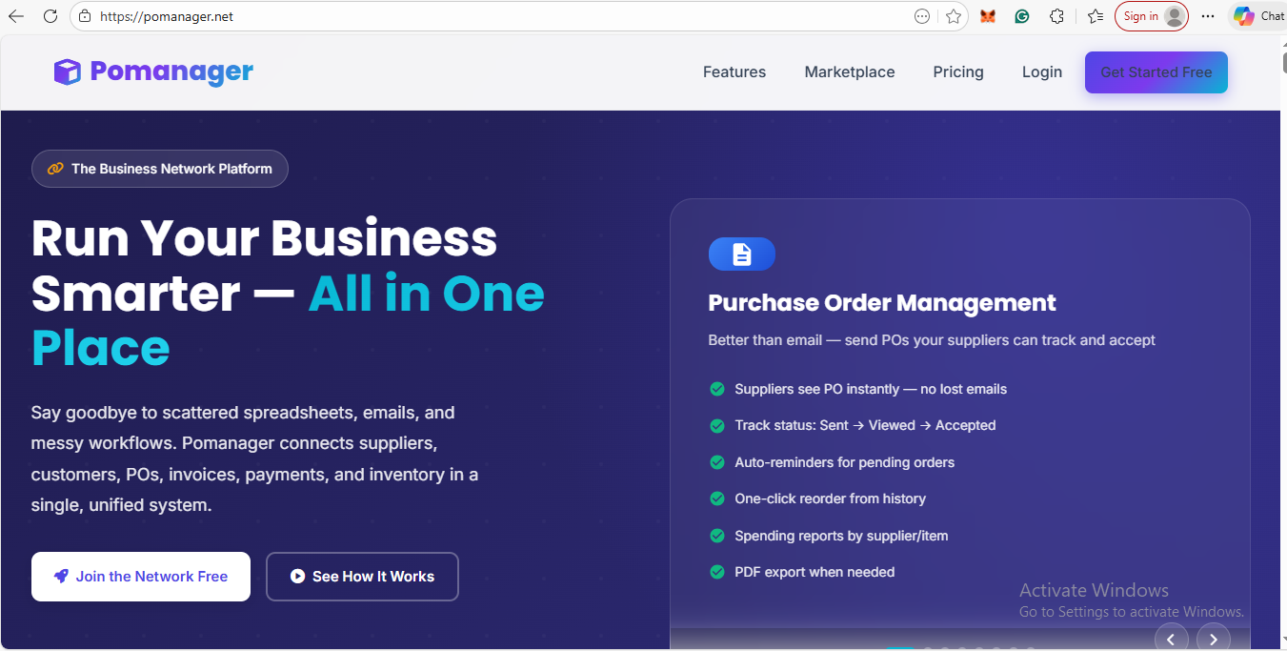Open the Grammarly extension icon
The height and width of the screenshot is (651, 1287).
tap(1022, 16)
